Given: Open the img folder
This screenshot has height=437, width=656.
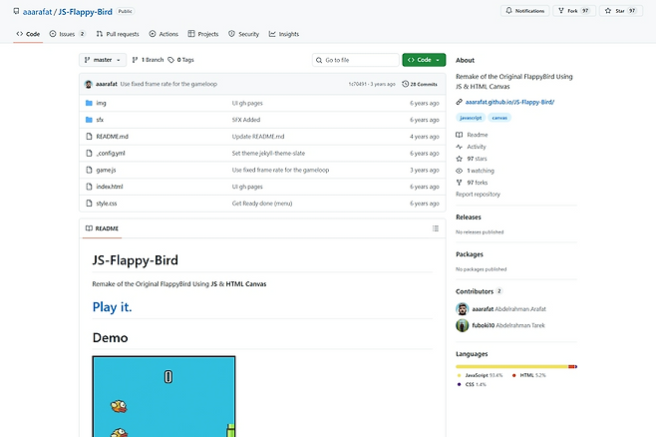Looking at the screenshot, I should point(101,103).
